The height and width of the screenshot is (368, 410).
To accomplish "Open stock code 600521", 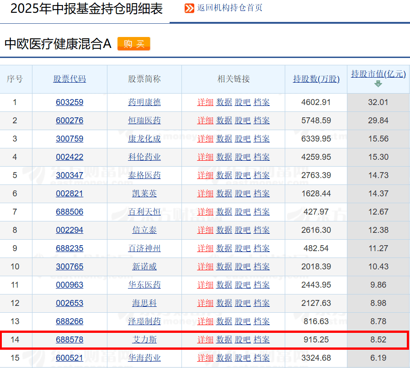I will tap(69, 358).
